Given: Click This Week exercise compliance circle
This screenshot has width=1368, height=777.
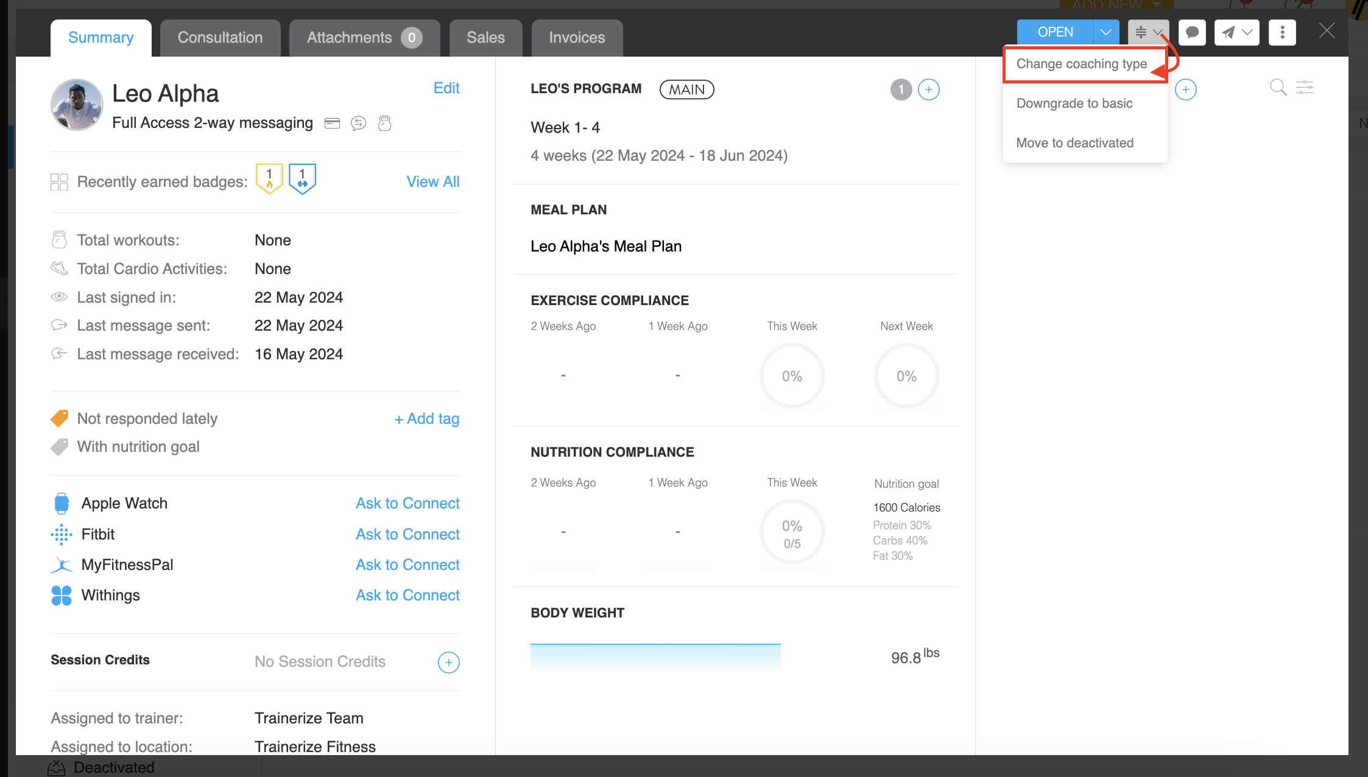Looking at the screenshot, I should click(792, 376).
